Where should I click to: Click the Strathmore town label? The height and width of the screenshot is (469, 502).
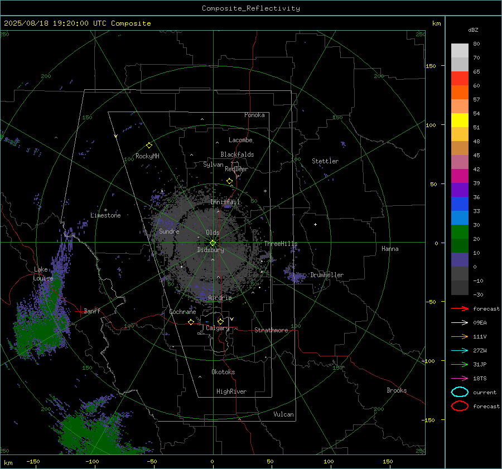pos(271,330)
